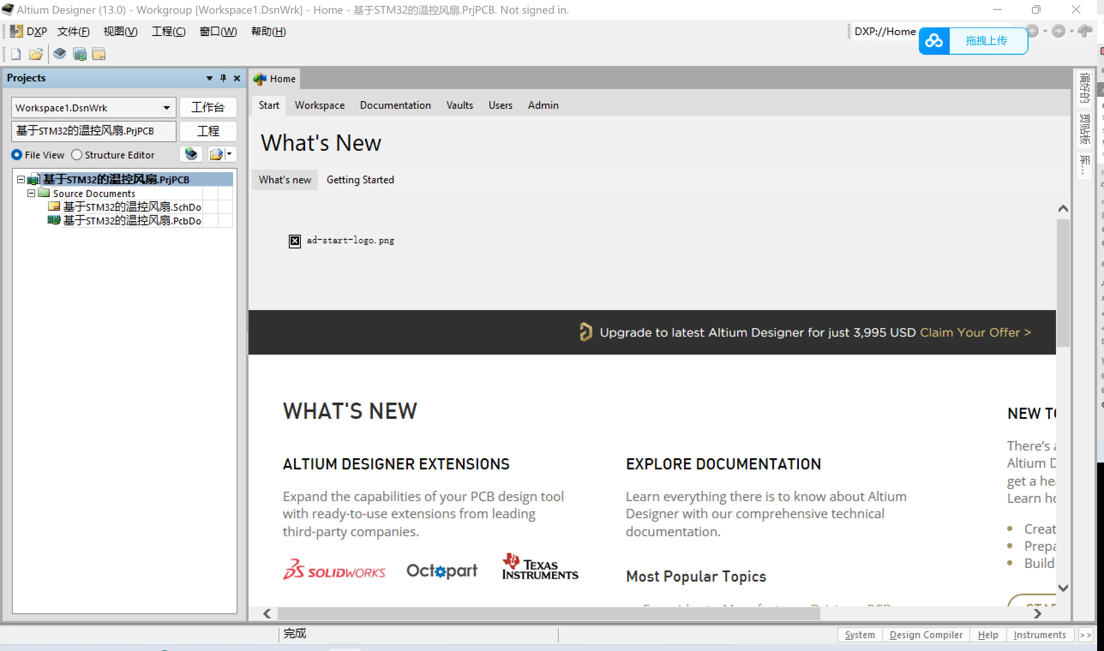
Task: Select the Structure Editor radio button
Action: pyautogui.click(x=77, y=155)
